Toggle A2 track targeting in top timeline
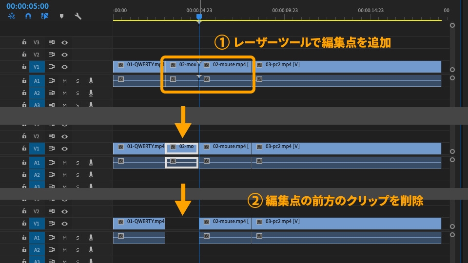The image size is (468, 263). click(x=37, y=93)
